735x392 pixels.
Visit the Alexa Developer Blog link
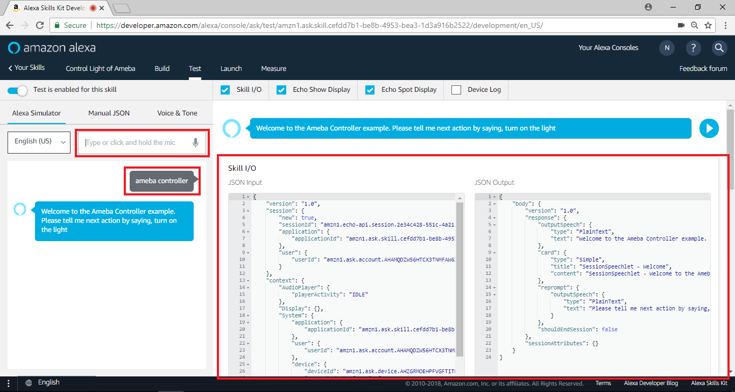tap(651, 383)
